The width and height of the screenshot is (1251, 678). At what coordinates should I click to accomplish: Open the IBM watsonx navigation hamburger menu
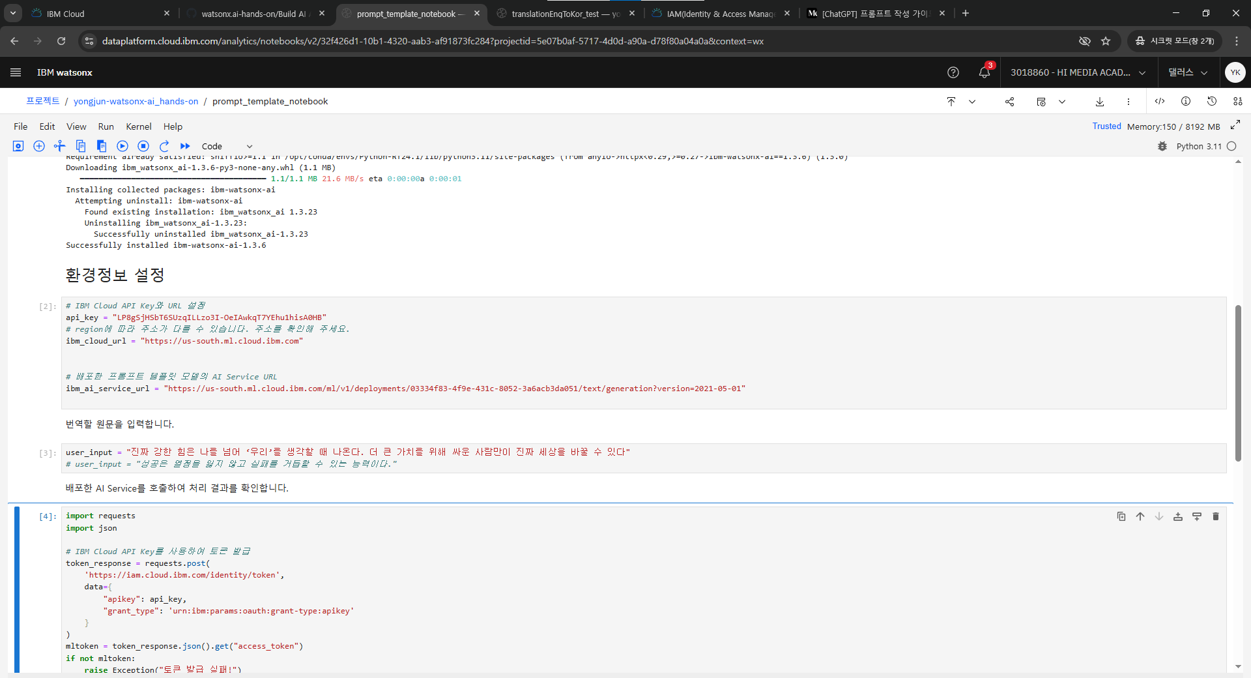tap(16, 72)
